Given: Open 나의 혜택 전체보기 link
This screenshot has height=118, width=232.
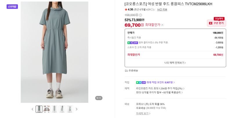Looking at the screenshot, I should click(175, 63).
